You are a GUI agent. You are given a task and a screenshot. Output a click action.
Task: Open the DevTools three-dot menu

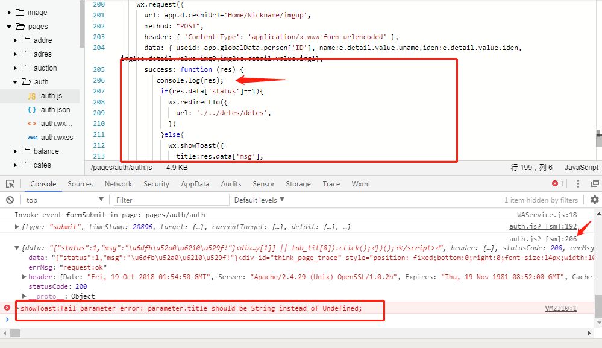[x=578, y=183]
